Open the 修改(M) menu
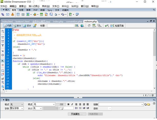Image resolution: width=157 pixels, height=120 pixels. click(x=46, y=6)
